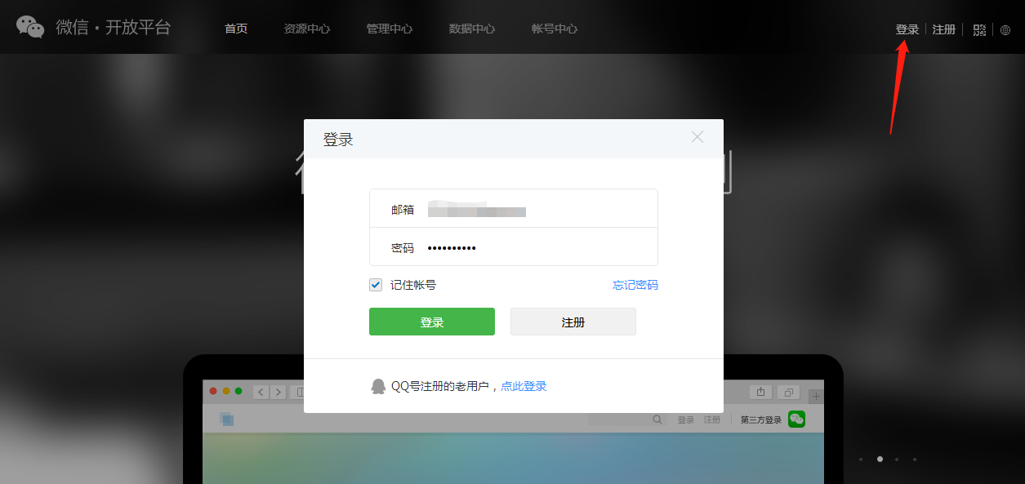Click the QQ penguin icon in dialog
The height and width of the screenshot is (484, 1025).
[378, 385]
